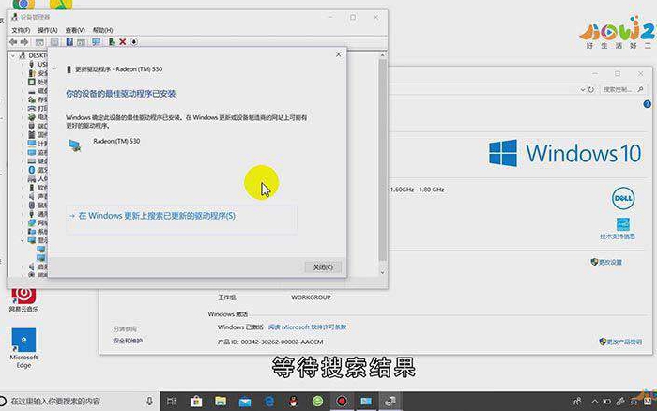Open the 文件(F) menu
Viewport: 657px width, 411px height.
[21, 30]
